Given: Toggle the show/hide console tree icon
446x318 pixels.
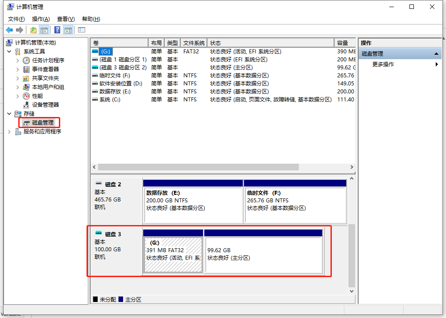Looking at the screenshot, I should [x=44, y=30].
